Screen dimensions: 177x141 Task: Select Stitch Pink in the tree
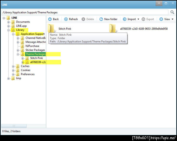[37, 58]
